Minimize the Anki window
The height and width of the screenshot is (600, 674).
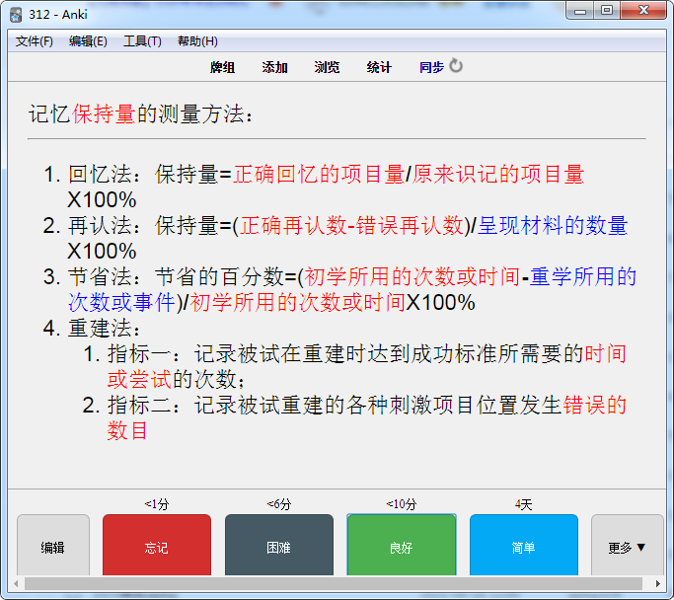point(580,11)
